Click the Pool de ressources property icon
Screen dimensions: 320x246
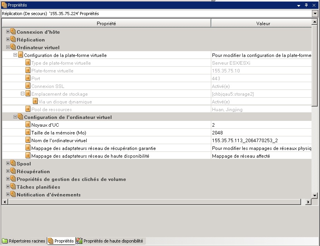[x=28, y=109]
